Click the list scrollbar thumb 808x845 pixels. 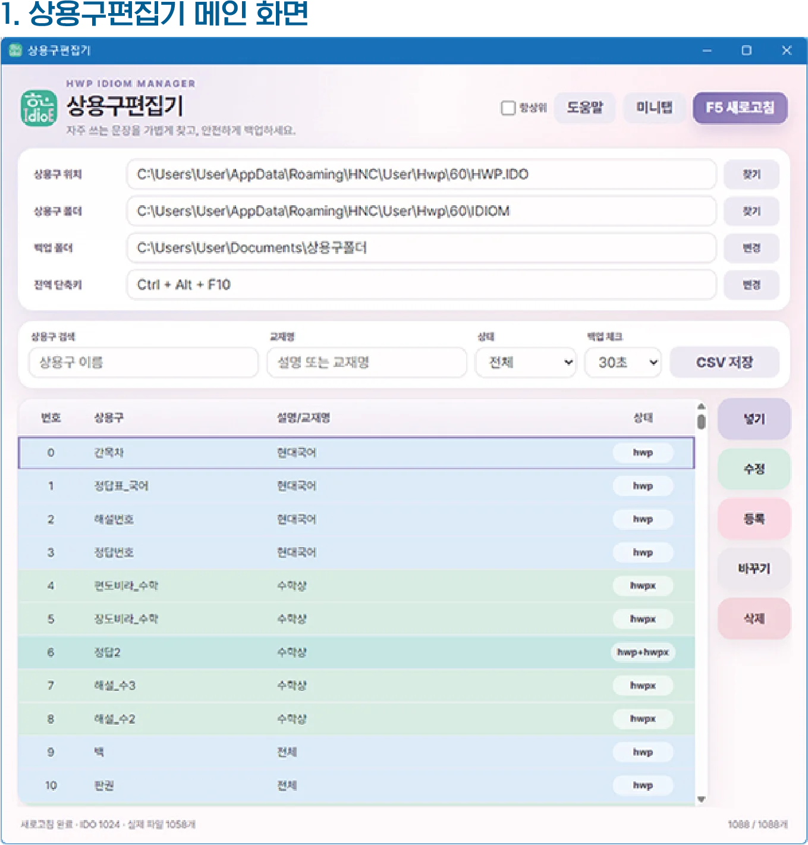click(701, 422)
